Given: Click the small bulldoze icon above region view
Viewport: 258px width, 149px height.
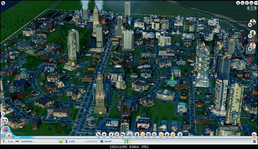Looking at the screenshot, I should 3,114.
